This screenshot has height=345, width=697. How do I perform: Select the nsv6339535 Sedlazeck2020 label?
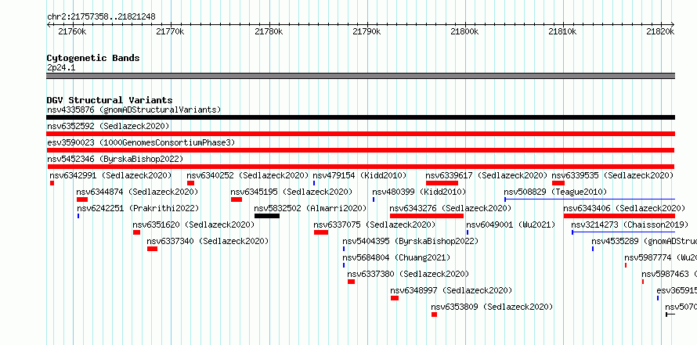point(612,175)
